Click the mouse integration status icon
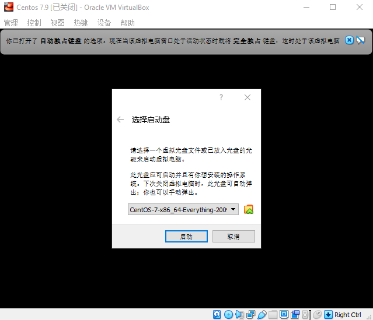This screenshot has height=320, width=373. pos(317,315)
